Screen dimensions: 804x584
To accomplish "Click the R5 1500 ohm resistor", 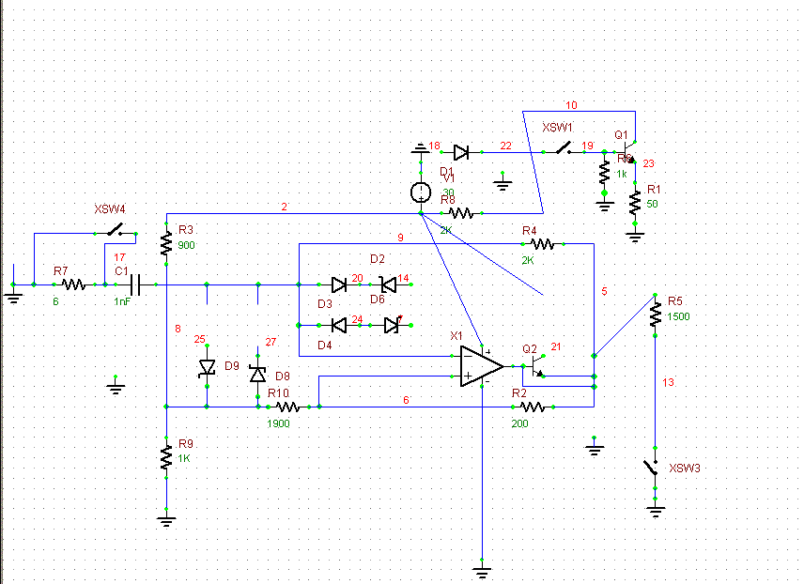I will click(x=655, y=316).
